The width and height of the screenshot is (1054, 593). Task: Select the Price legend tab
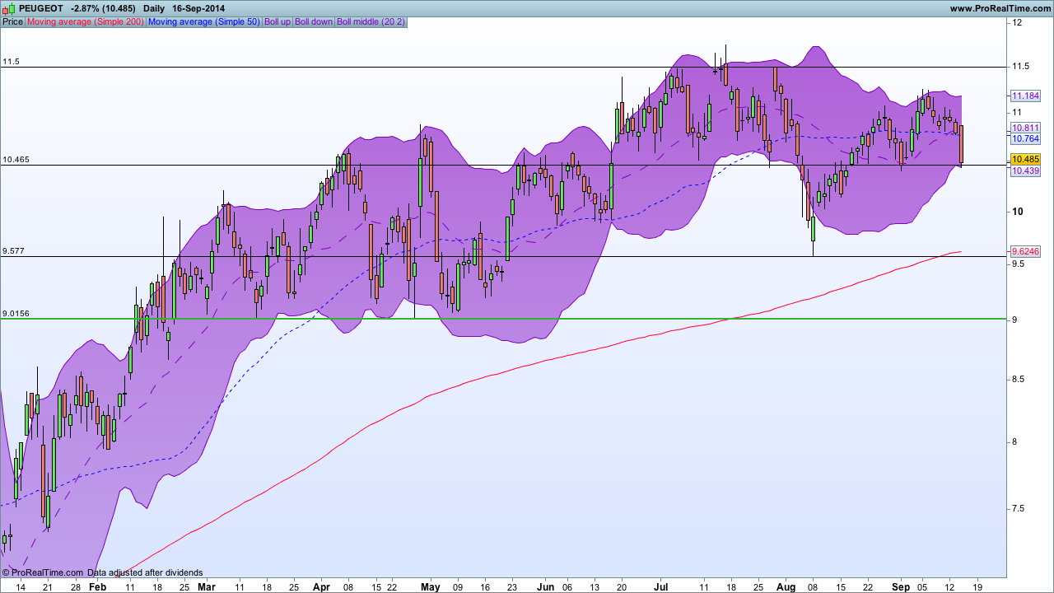click(x=13, y=21)
